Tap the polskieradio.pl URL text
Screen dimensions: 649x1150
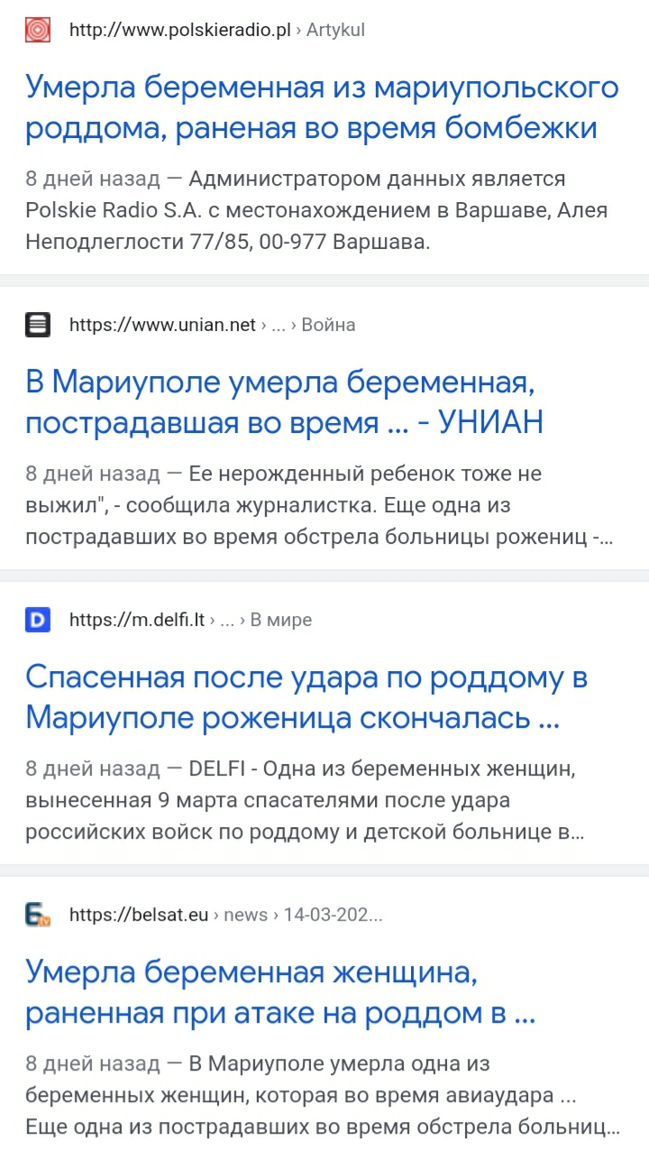180,30
